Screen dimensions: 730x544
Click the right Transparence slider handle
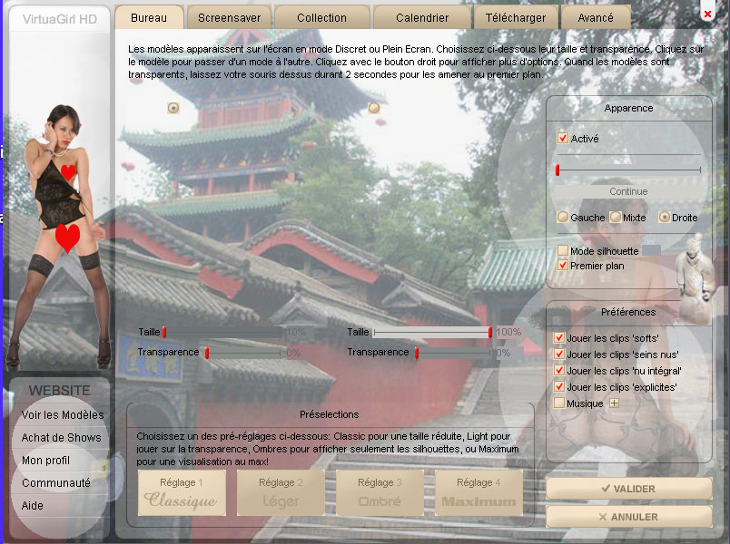click(417, 354)
